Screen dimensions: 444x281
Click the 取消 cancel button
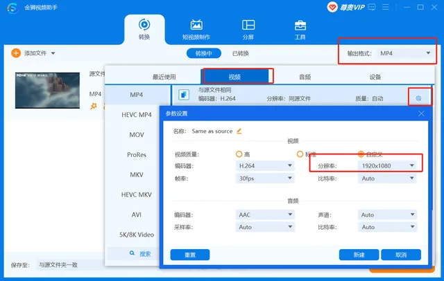pyautogui.click(x=401, y=255)
